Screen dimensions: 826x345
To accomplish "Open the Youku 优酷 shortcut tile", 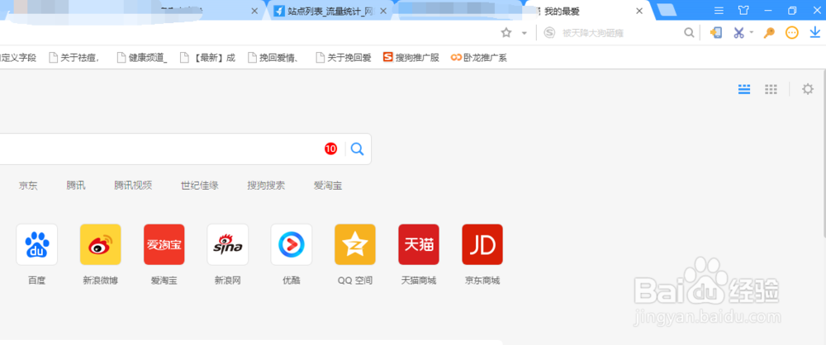I will (x=292, y=244).
